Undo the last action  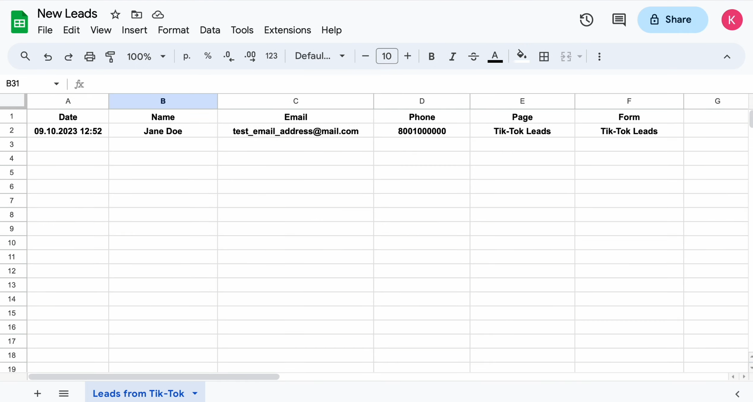pyautogui.click(x=48, y=57)
